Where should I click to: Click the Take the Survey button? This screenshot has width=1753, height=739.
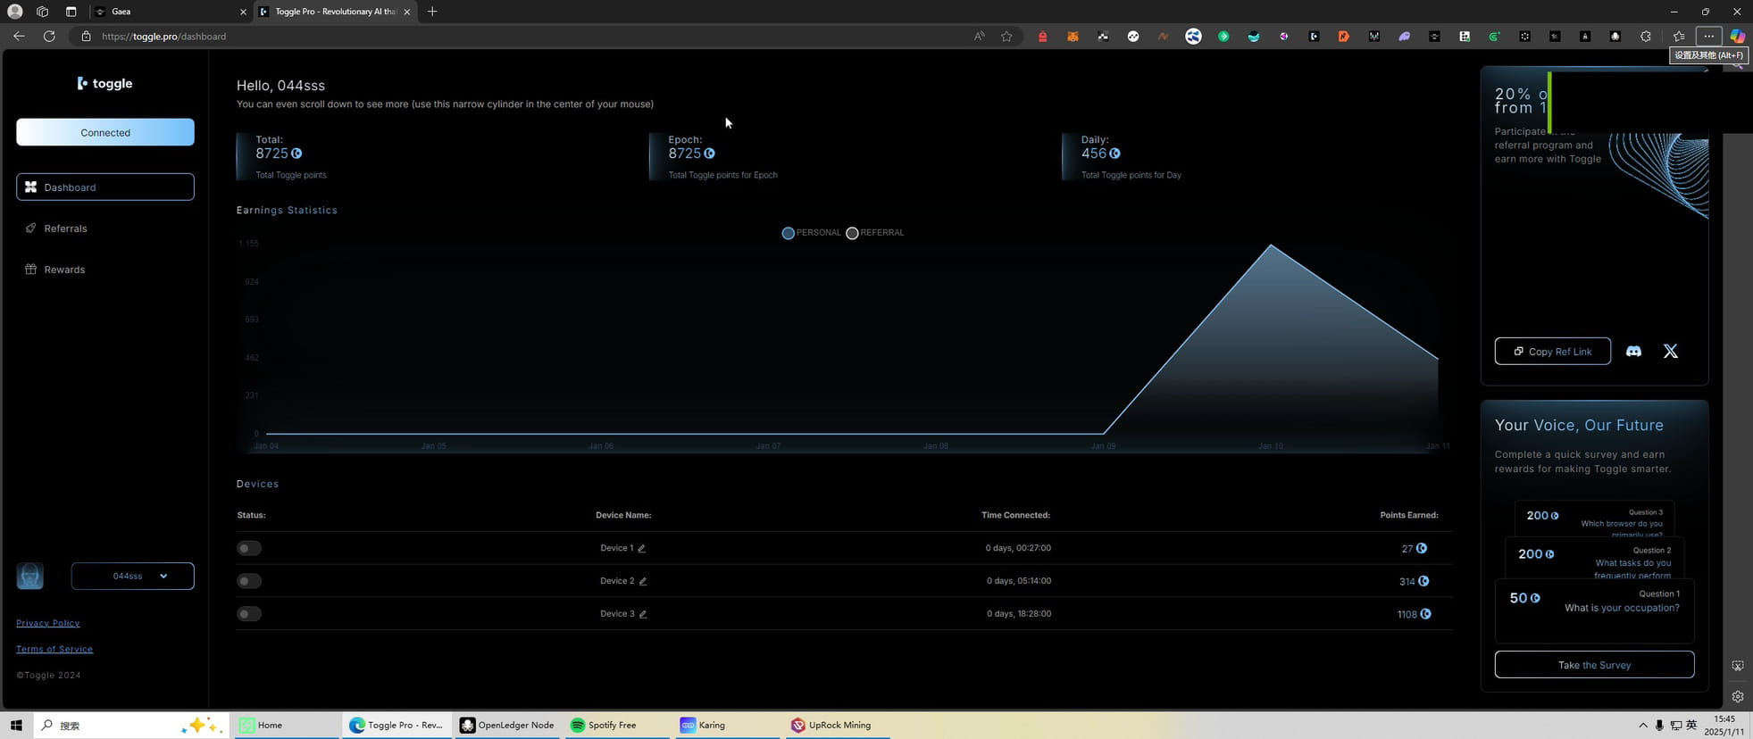coord(1594,665)
